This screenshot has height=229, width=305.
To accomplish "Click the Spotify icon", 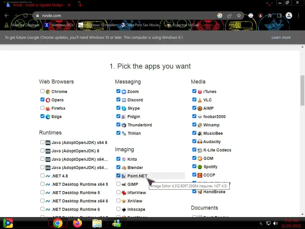I will click(200, 167).
